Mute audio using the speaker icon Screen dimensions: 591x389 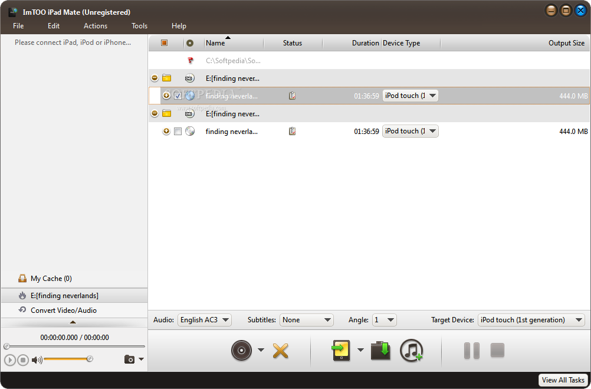pyautogui.click(x=36, y=359)
